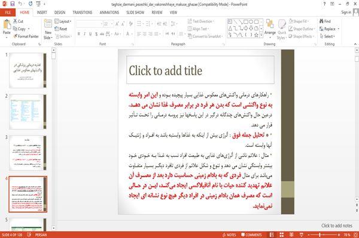The height and width of the screenshot is (238, 359).
Task: Toggle Strikethrough formatting
Action: (x=102, y=34)
